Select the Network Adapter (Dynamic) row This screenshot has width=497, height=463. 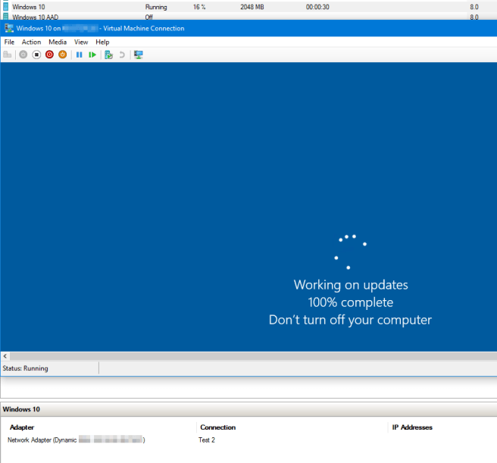coord(76,440)
